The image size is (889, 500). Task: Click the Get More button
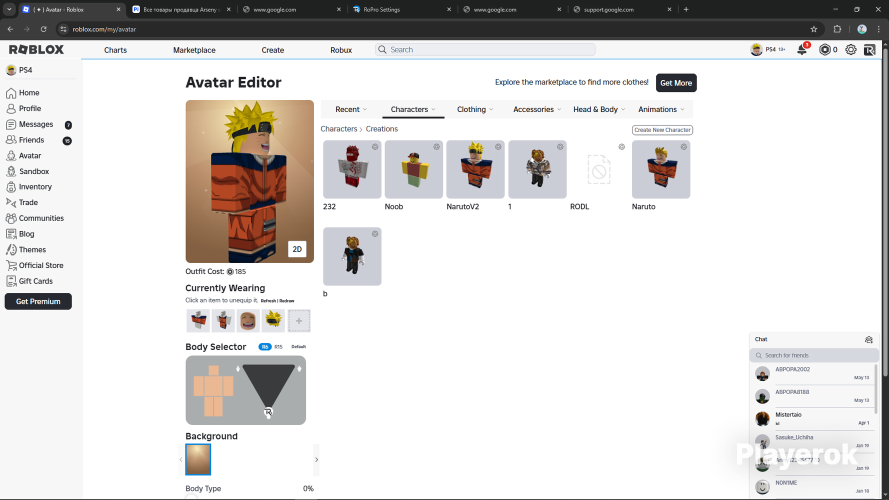coord(676,83)
